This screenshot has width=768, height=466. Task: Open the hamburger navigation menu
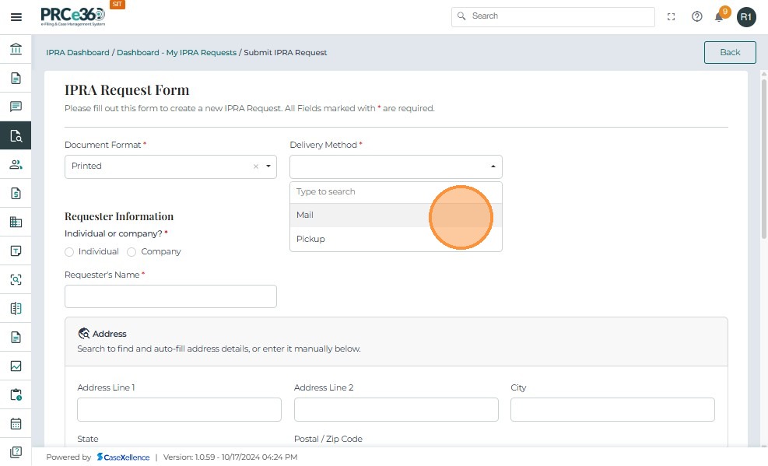click(x=16, y=16)
